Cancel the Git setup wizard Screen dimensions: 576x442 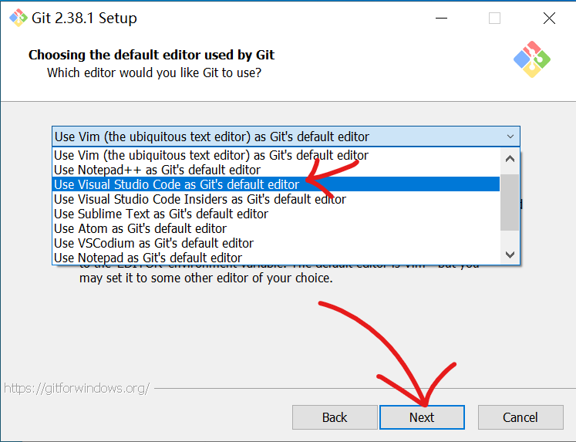(520, 417)
